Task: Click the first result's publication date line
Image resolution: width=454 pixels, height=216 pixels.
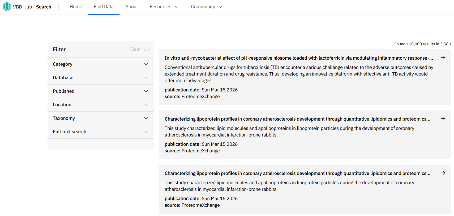Action: point(201,90)
